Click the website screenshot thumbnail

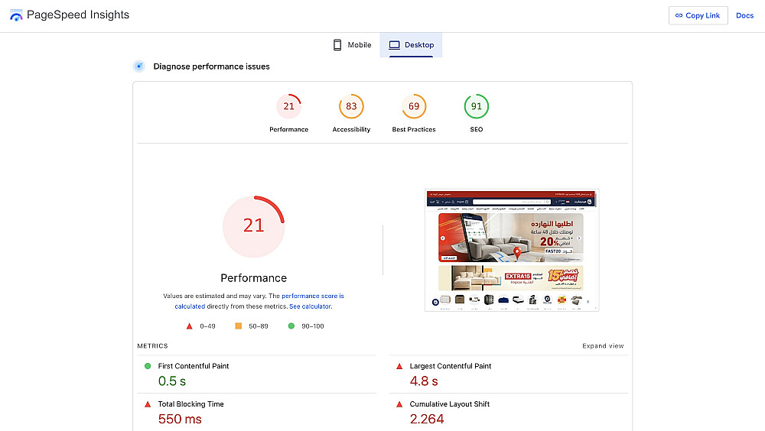512,250
